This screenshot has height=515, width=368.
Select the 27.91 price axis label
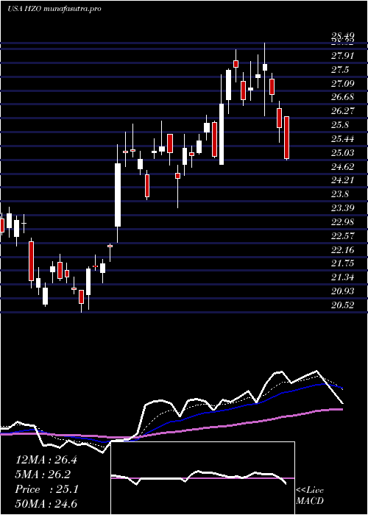343,56
